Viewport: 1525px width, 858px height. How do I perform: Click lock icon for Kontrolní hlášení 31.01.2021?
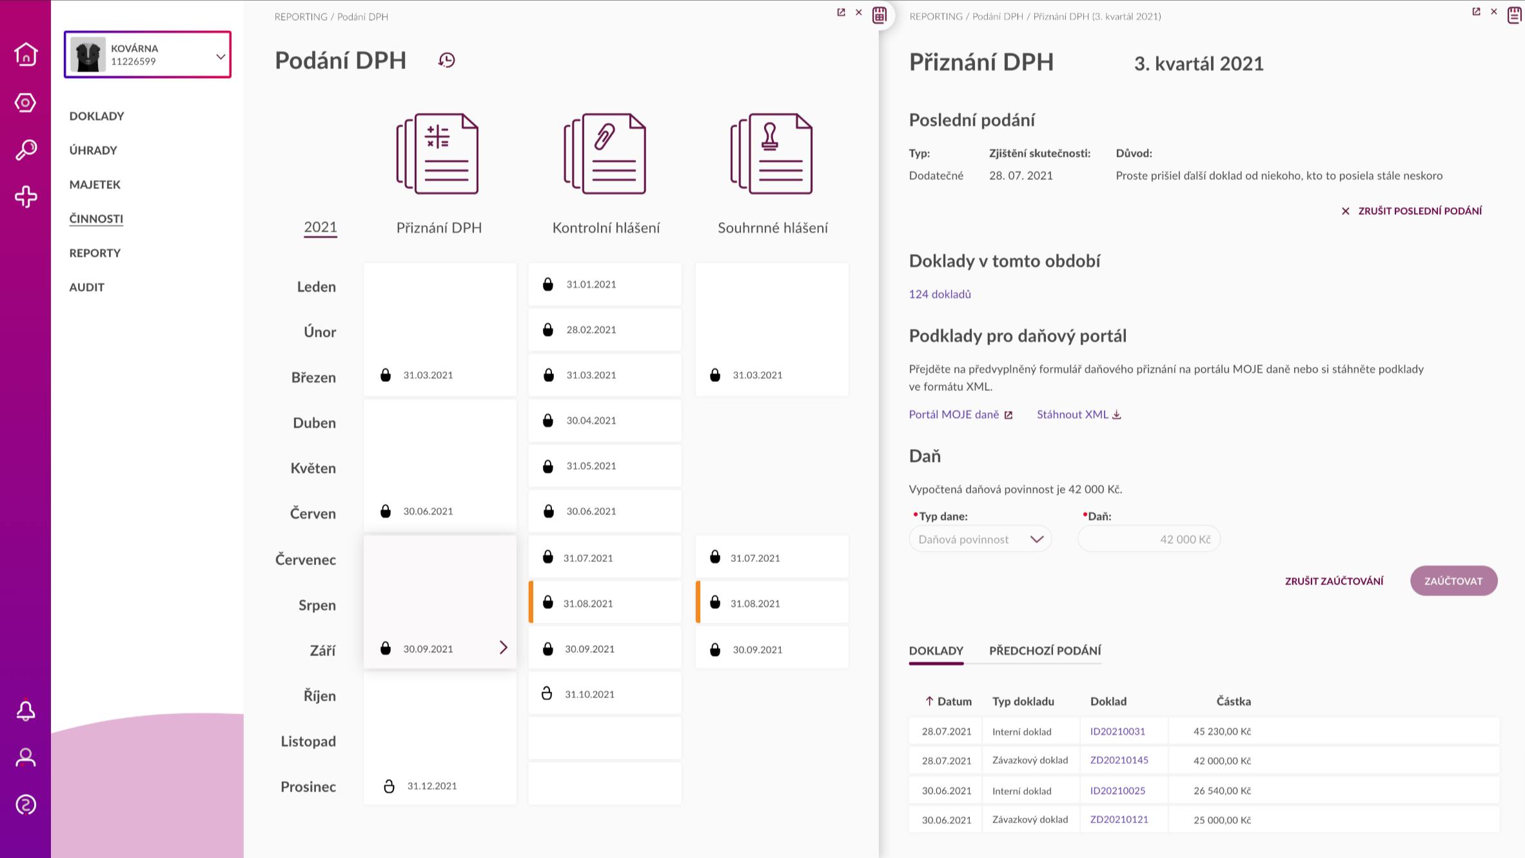pyautogui.click(x=548, y=284)
